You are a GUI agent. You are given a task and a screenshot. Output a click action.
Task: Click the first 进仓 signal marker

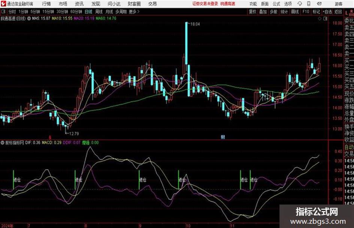tap(17, 180)
